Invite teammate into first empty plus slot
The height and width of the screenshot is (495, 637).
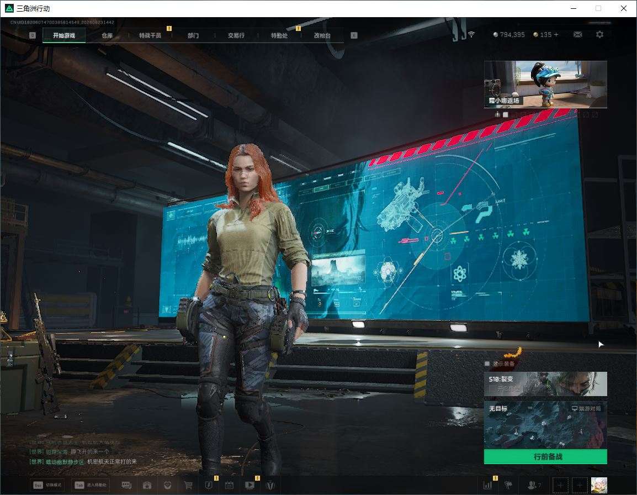560,485
